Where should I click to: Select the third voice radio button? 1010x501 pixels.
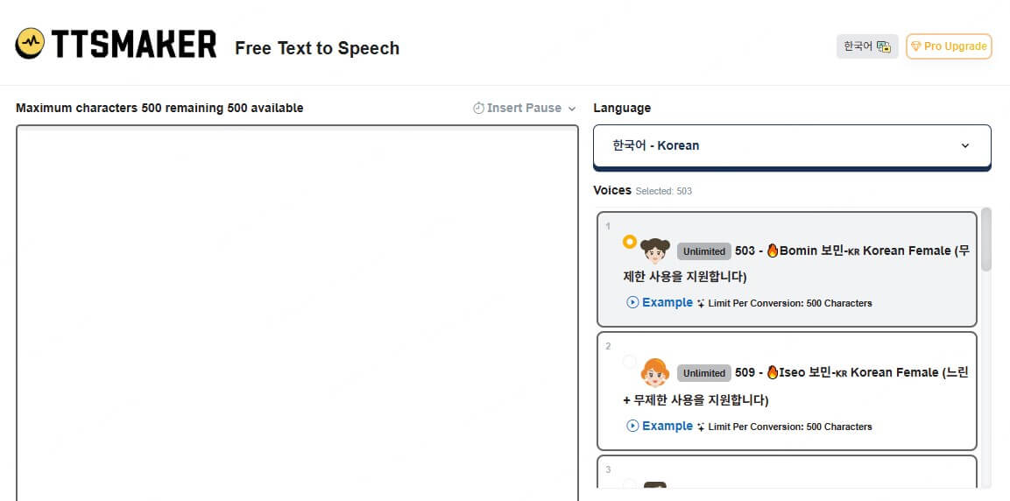(x=629, y=483)
